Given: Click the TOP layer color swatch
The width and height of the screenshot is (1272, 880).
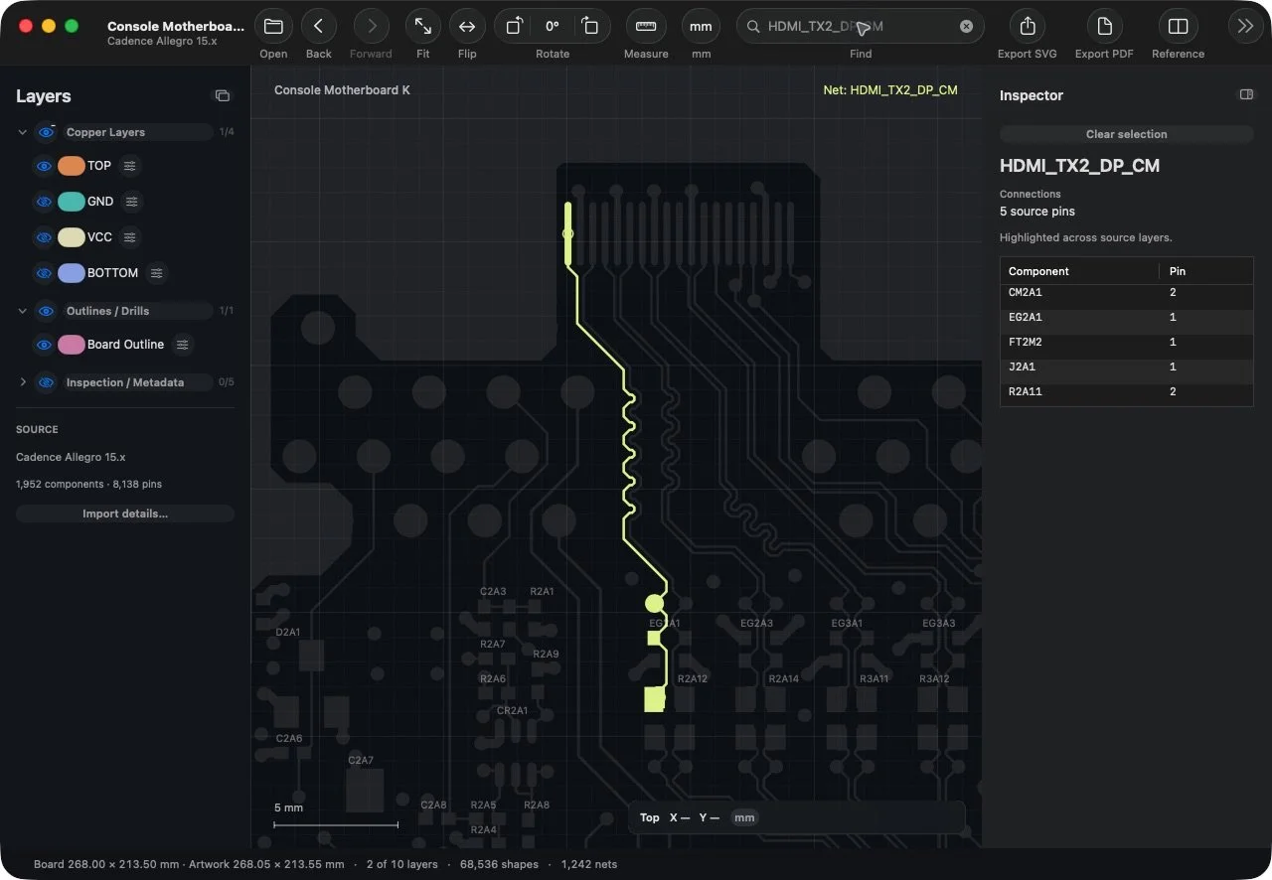Looking at the screenshot, I should (72, 166).
